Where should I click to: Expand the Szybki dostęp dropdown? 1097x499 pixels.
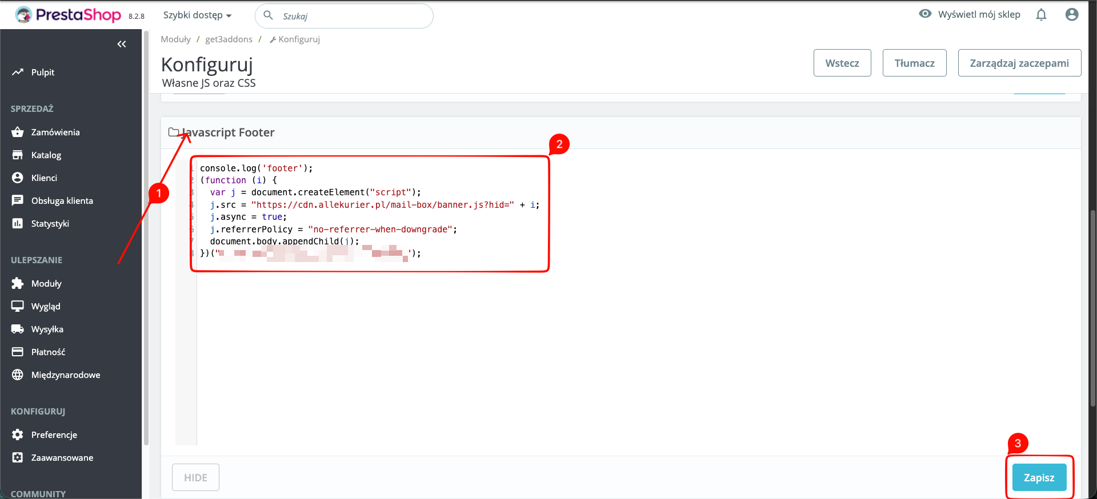pyautogui.click(x=197, y=15)
